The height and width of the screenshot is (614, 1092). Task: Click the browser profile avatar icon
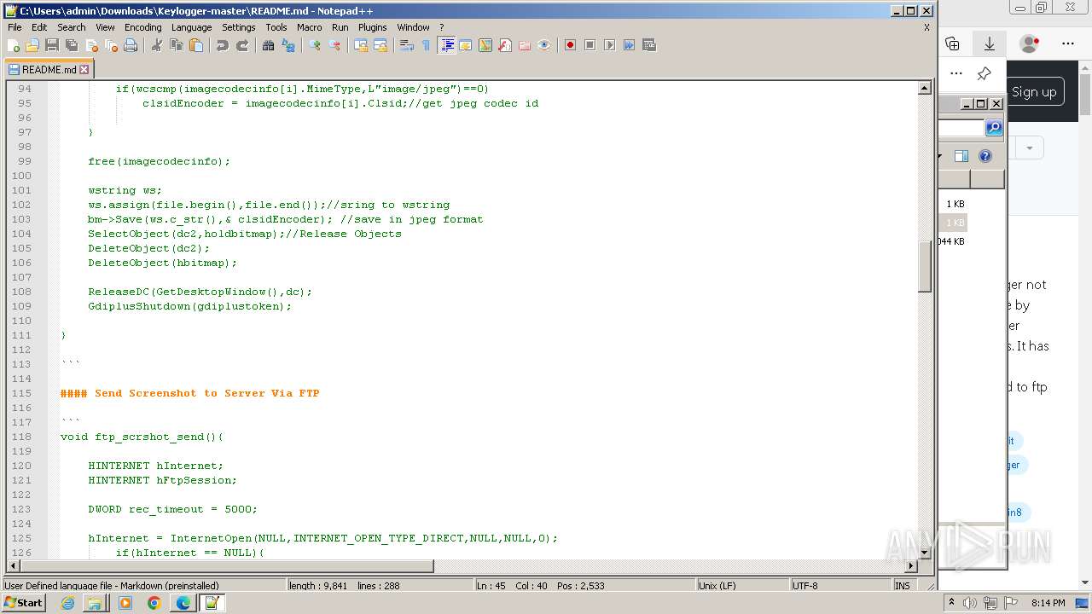[1029, 43]
